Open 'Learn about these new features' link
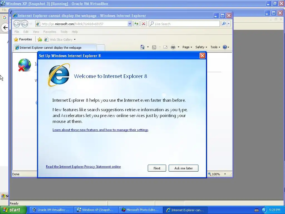The image size is (285, 214). point(100,130)
